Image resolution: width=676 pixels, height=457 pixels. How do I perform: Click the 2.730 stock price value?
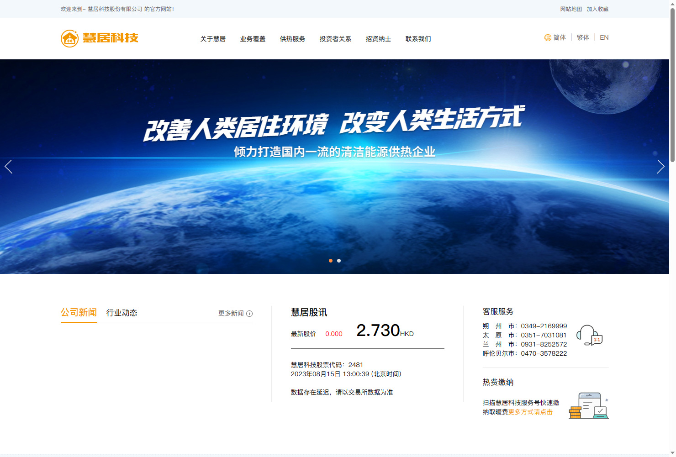point(378,330)
